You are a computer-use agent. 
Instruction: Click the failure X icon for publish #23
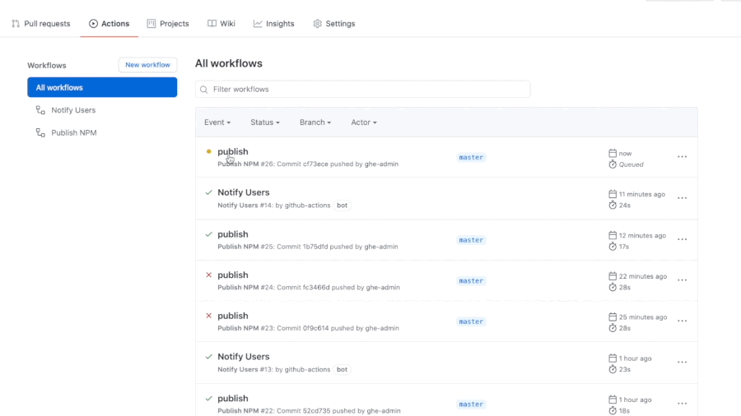click(209, 316)
